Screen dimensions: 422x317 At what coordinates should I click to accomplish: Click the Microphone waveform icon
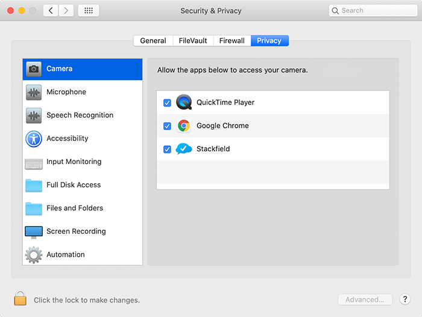click(x=34, y=92)
